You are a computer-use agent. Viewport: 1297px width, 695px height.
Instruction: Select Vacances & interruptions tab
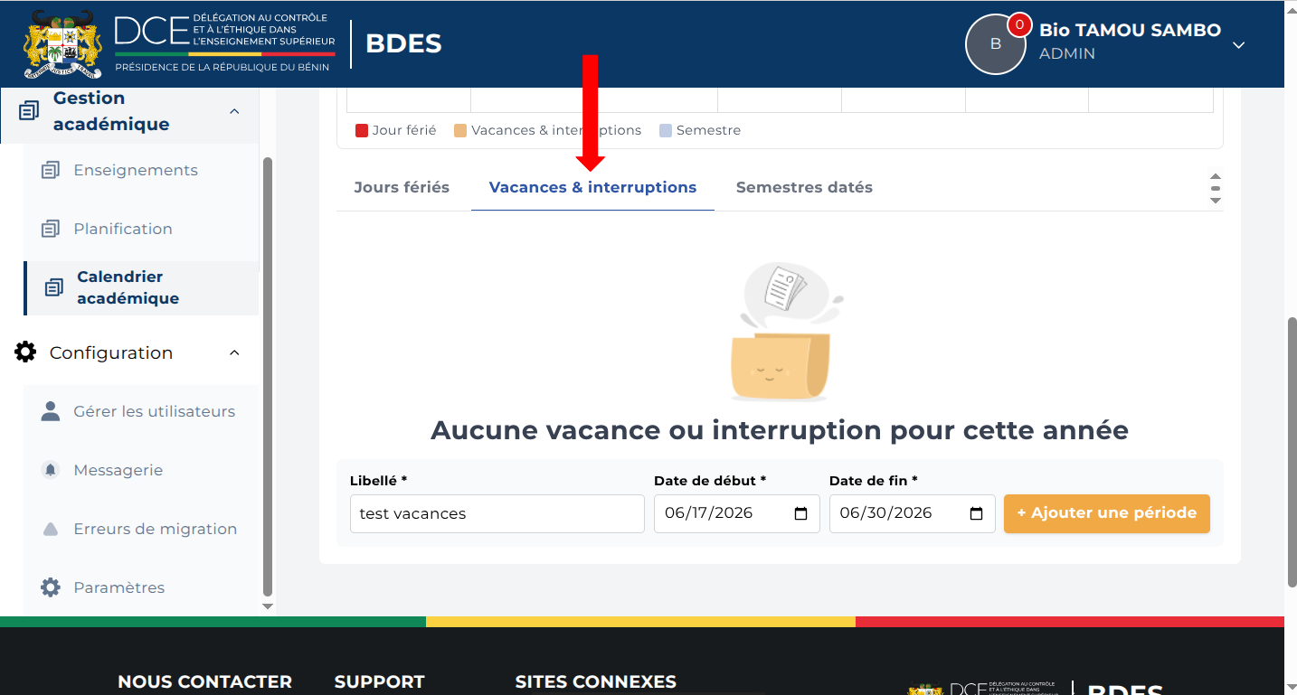coord(592,187)
